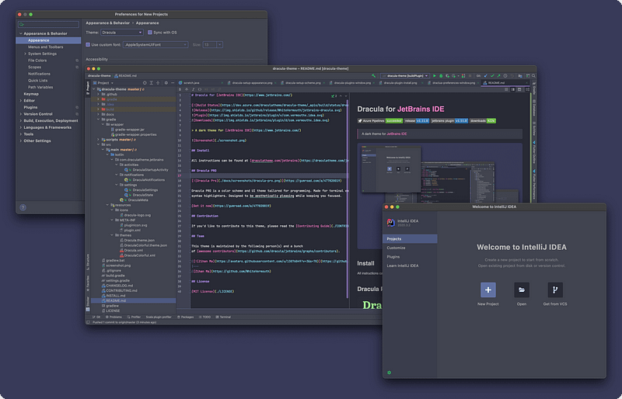
Task: Select Dracula.theme.json in Project tree
Action: coord(139,241)
